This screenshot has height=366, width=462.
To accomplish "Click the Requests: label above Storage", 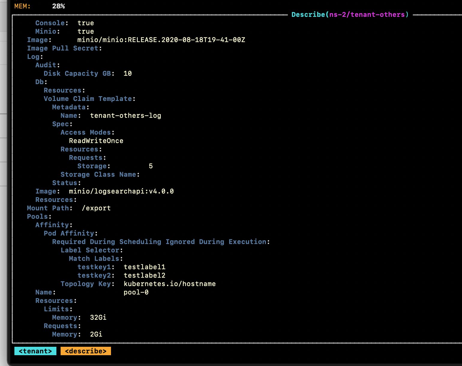I will click(x=88, y=157).
